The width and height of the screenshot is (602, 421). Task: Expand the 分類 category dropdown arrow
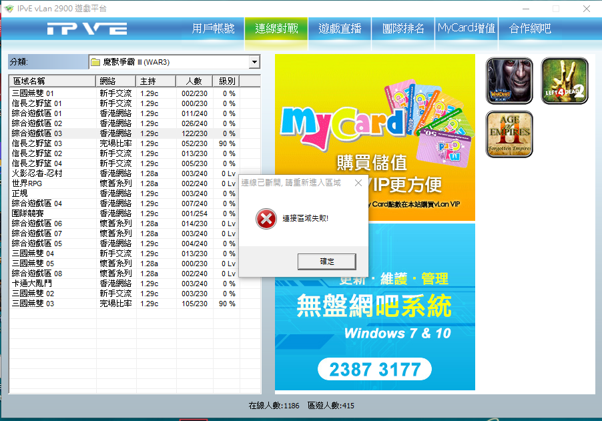tap(254, 62)
